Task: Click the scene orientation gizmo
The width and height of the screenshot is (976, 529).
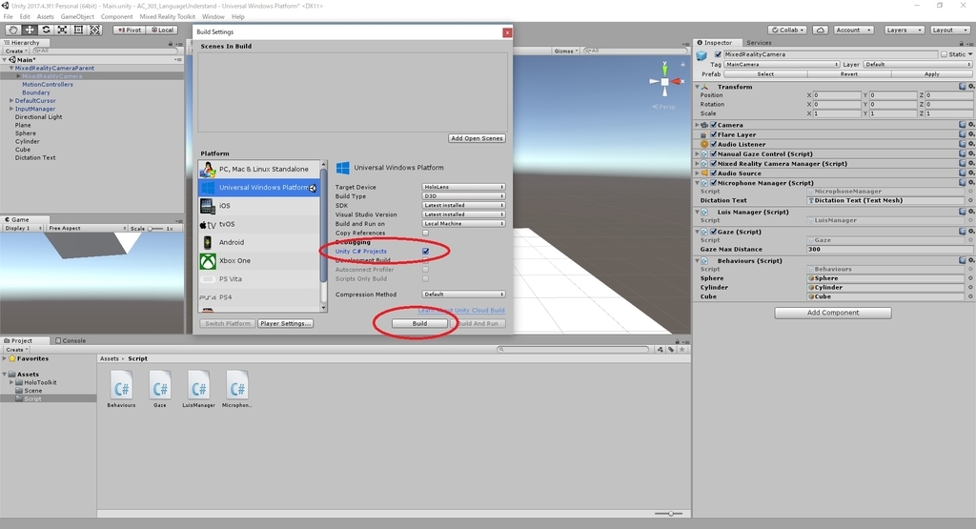Action: coord(664,81)
